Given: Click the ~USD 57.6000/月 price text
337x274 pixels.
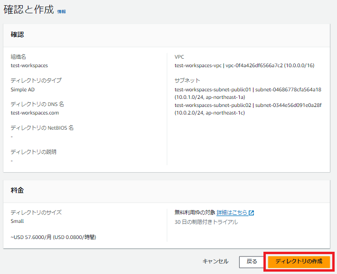Looking at the screenshot, I should pyautogui.click(x=53, y=238).
